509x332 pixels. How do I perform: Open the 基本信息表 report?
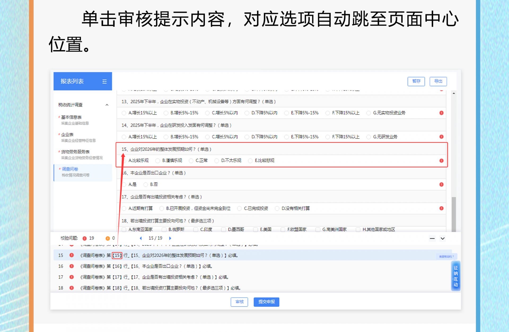(x=71, y=117)
